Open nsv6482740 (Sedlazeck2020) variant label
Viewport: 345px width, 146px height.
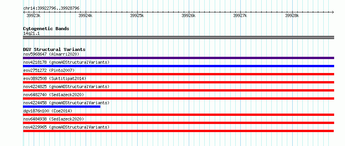coord(53,95)
